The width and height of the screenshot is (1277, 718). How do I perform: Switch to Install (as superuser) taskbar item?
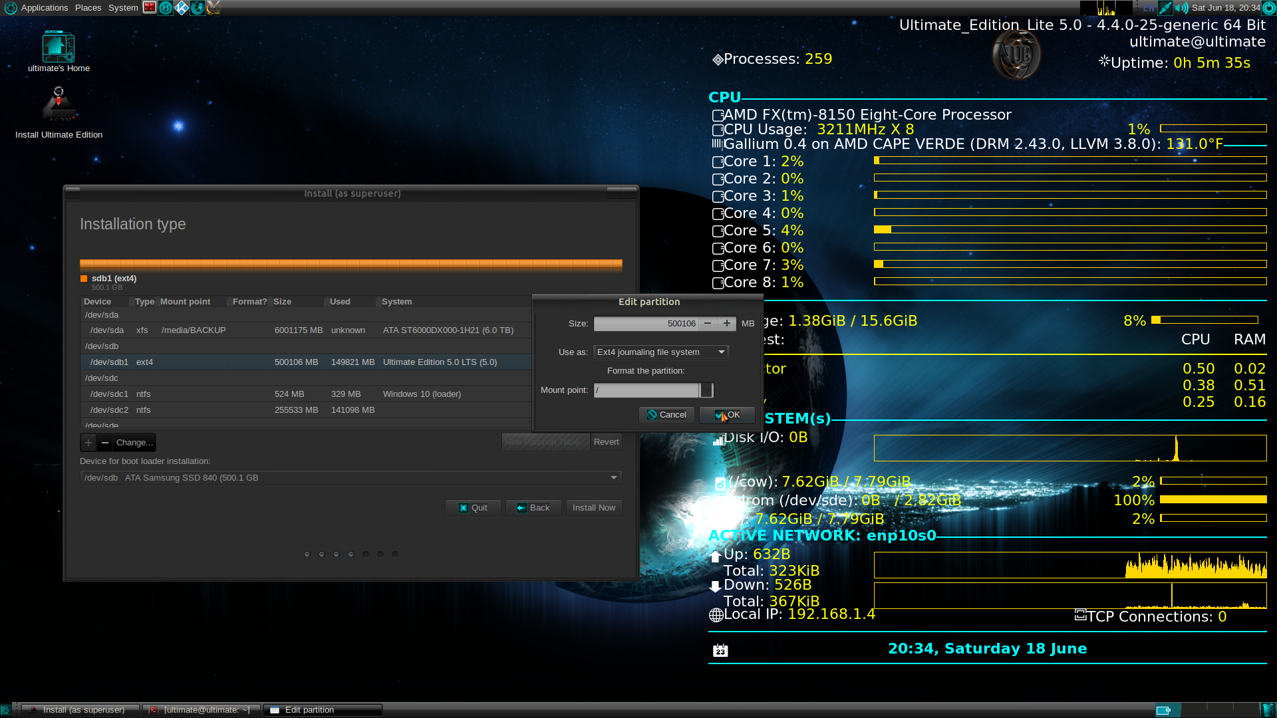click(x=81, y=710)
